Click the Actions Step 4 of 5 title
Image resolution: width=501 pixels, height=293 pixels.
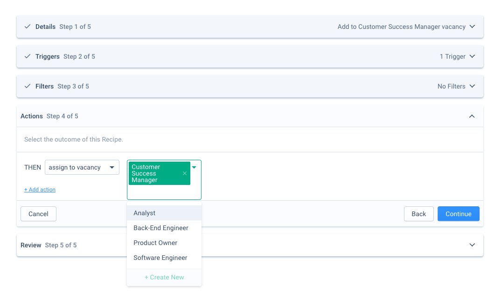[49, 116]
